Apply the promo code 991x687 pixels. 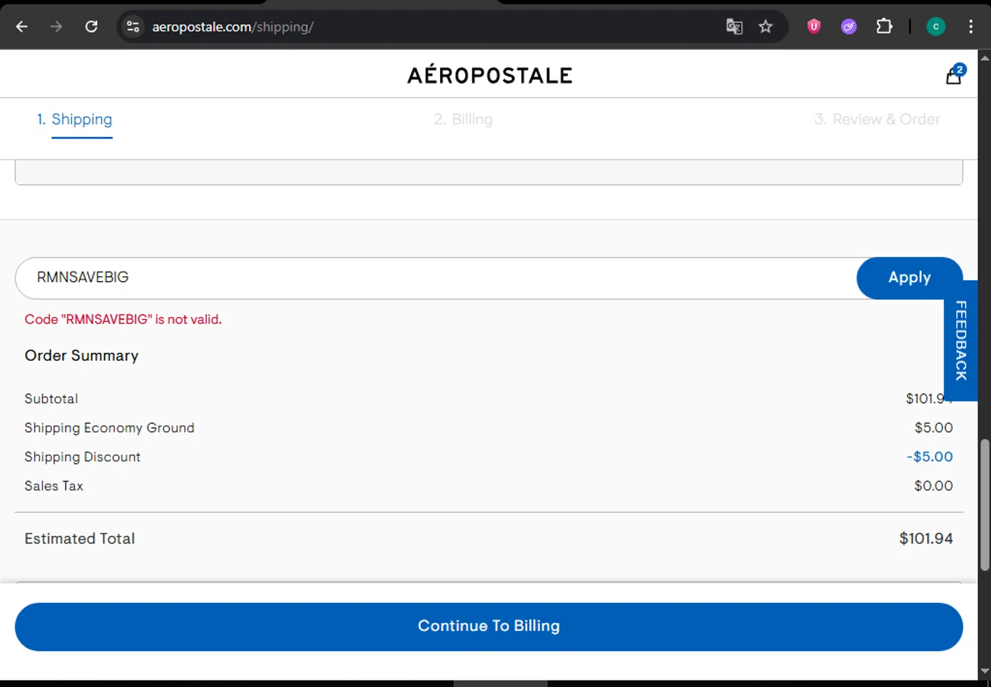pos(909,277)
